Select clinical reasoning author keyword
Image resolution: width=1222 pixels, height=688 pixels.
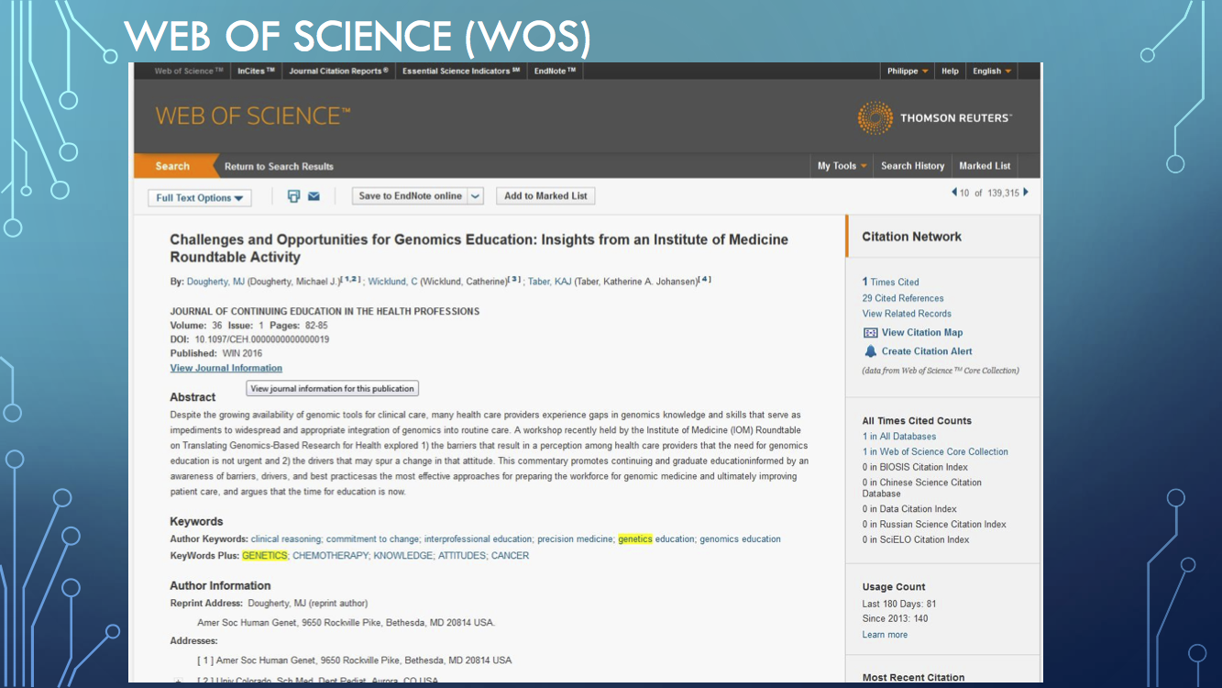286,539
